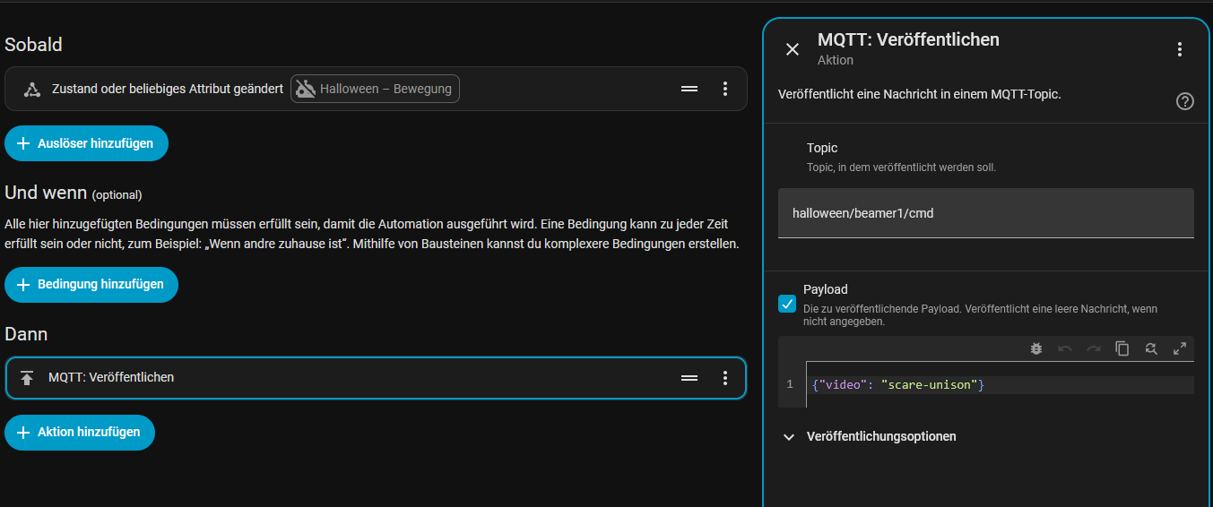This screenshot has height=507, width=1213.
Task: Click the publish icon on the MQTT action row
Action: pyautogui.click(x=27, y=378)
